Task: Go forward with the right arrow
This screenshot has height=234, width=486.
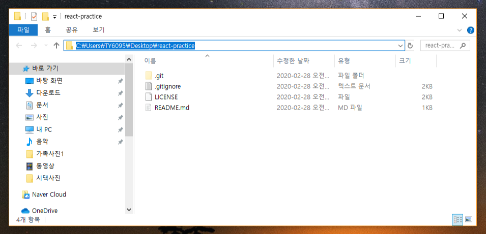Action: [34, 46]
